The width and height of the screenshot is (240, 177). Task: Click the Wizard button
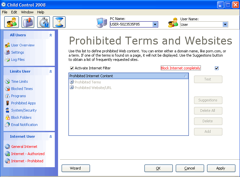[76, 168]
